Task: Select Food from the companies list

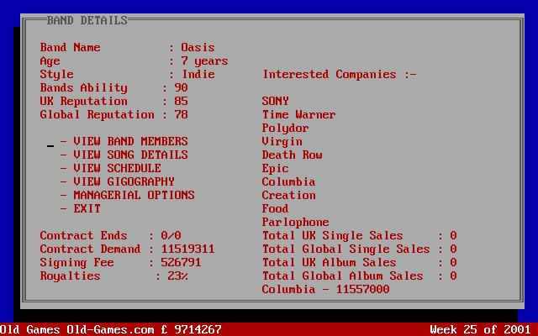Action: pos(275,208)
